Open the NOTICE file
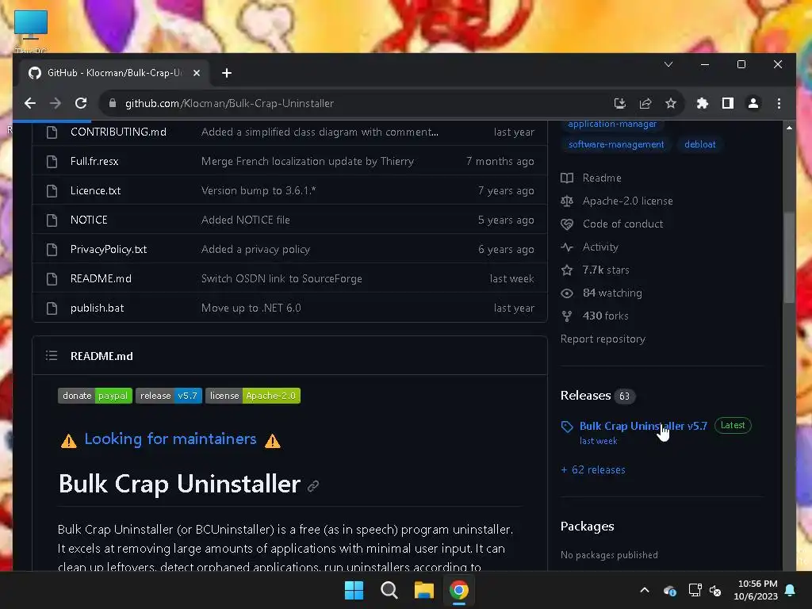 [x=89, y=220]
